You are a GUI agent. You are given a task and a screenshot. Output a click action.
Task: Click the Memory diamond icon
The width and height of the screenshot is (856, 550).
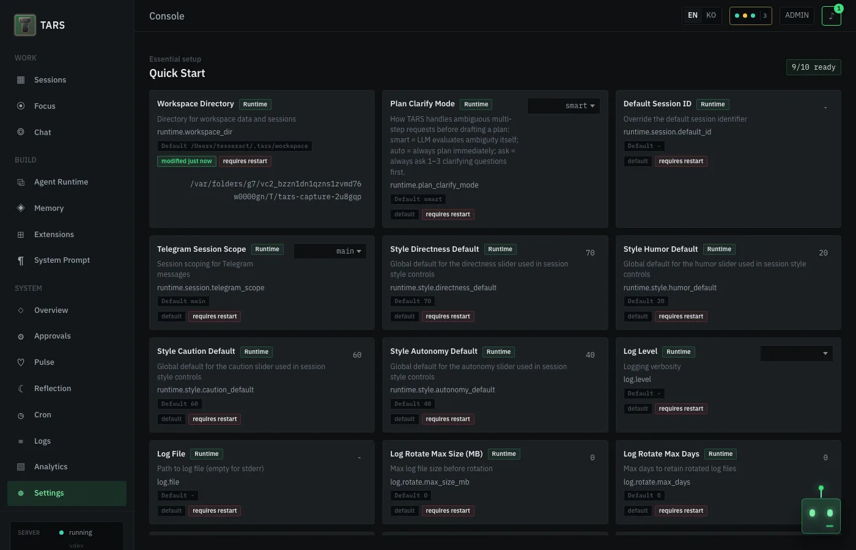[21, 208]
